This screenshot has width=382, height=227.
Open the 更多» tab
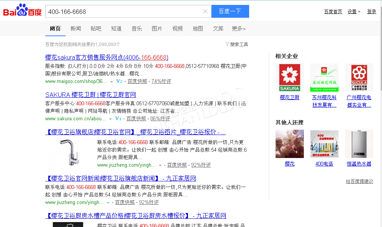[239, 29]
